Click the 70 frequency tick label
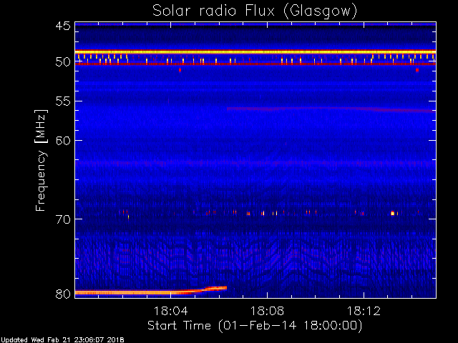Viewport: 458px width, 343px height. click(63, 219)
